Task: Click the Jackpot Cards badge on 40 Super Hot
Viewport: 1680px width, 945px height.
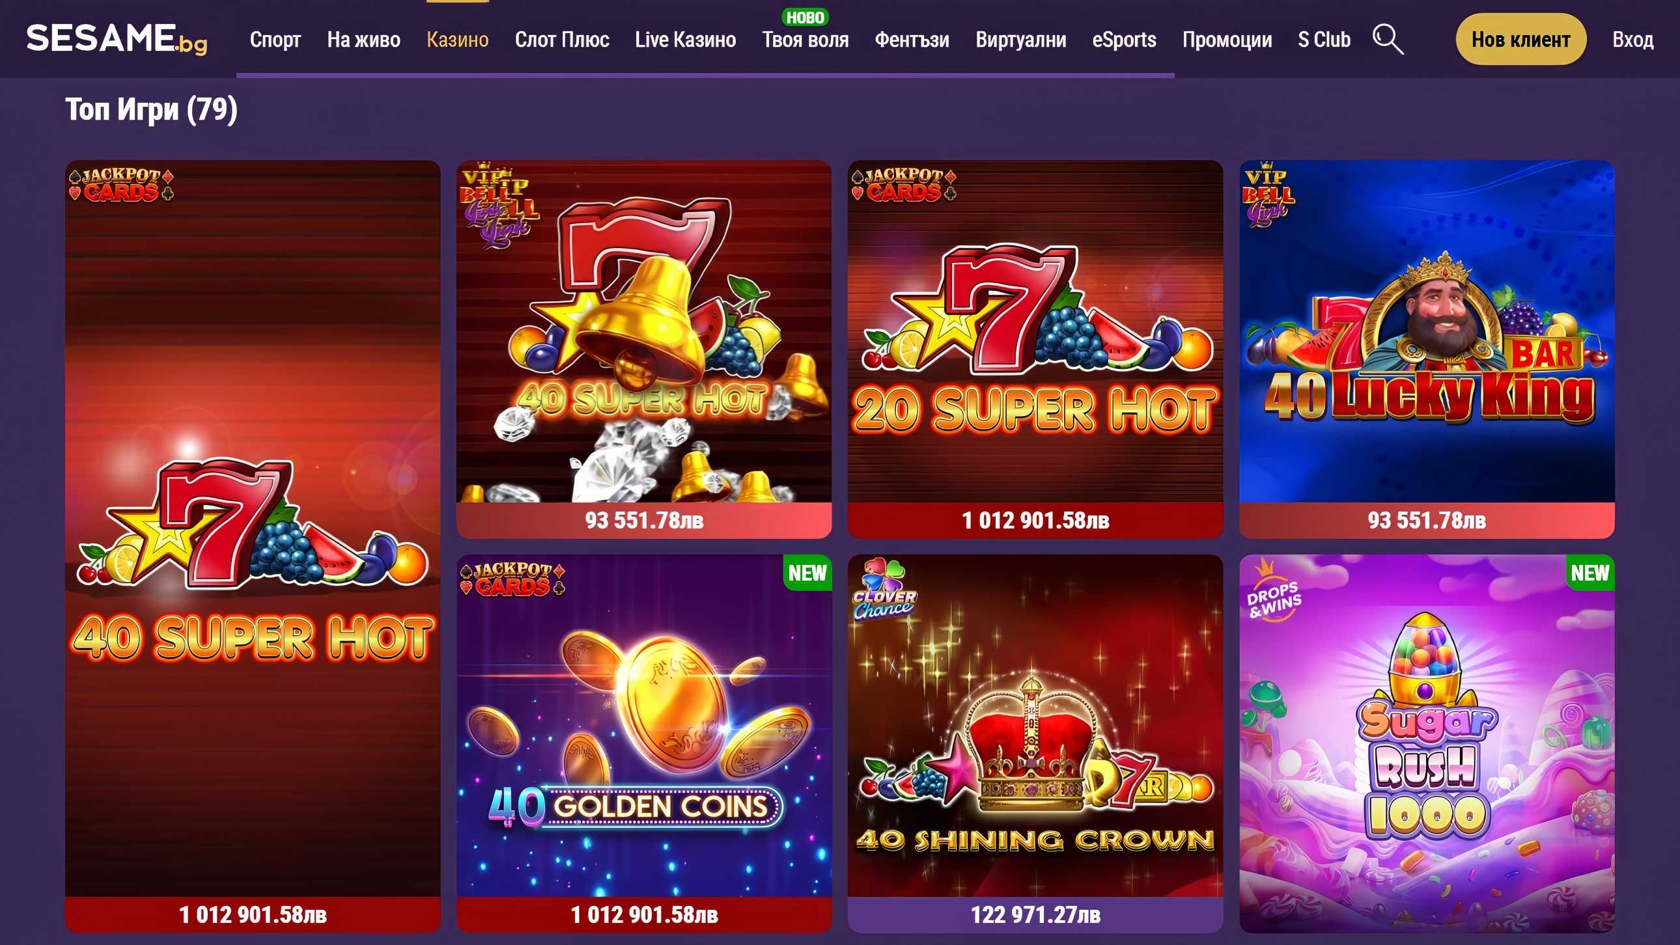Action: pyautogui.click(x=121, y=184)
